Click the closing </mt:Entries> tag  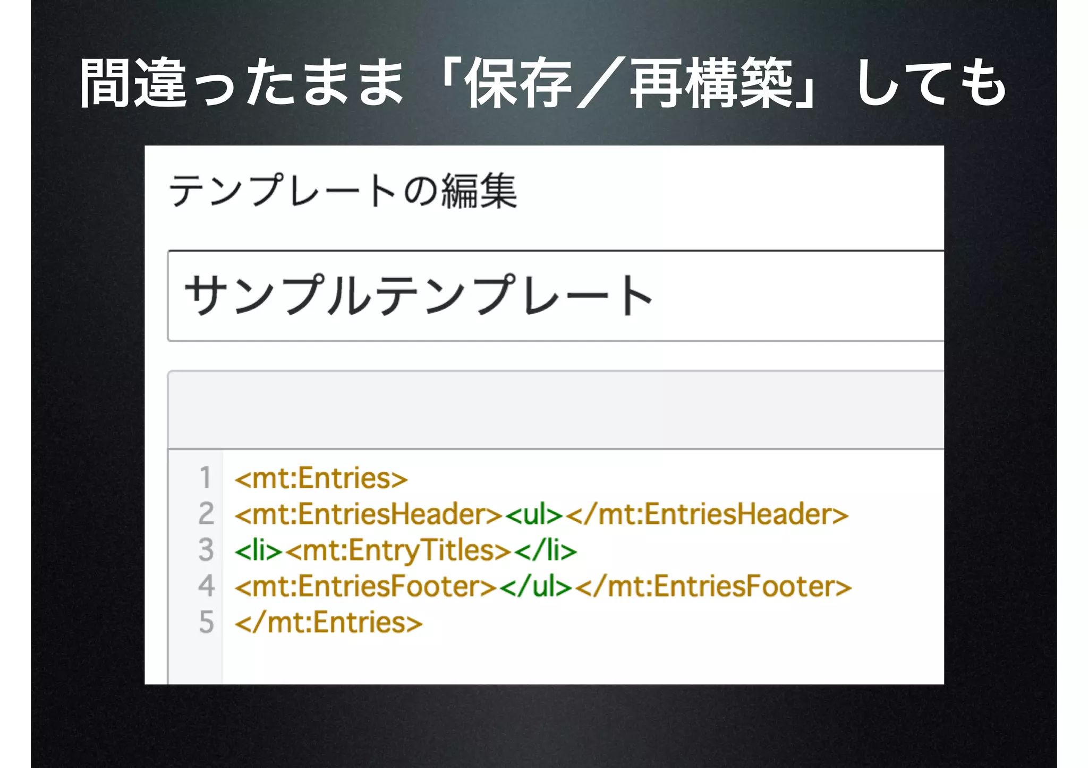[328, 622]
